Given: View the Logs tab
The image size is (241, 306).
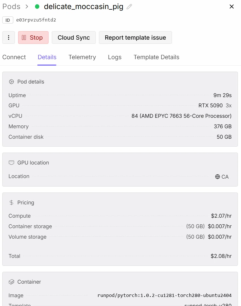Looking at the screenshot, I should click(115, 57).
